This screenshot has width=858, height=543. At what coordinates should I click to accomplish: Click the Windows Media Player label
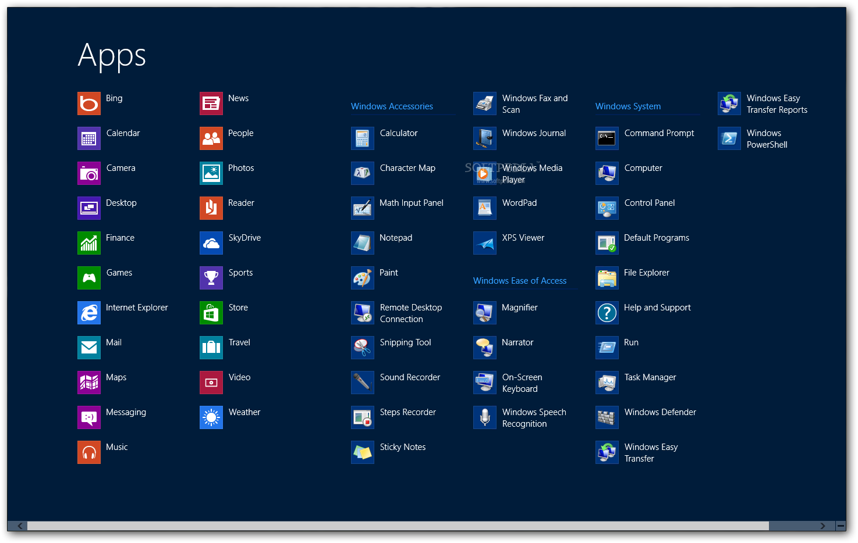pyautogui.click(x=533, y=174)
